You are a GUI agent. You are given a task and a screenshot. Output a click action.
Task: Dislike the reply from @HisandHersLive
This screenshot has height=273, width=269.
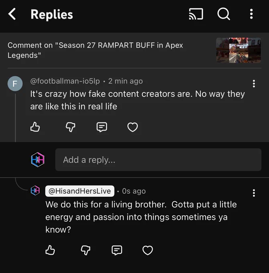[86, 251]
